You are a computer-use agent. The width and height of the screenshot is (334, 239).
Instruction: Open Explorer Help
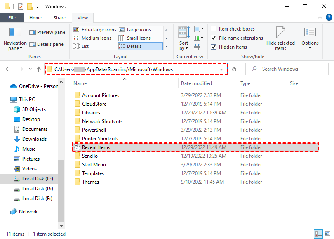pyautogui.click(x=329, y=17)
